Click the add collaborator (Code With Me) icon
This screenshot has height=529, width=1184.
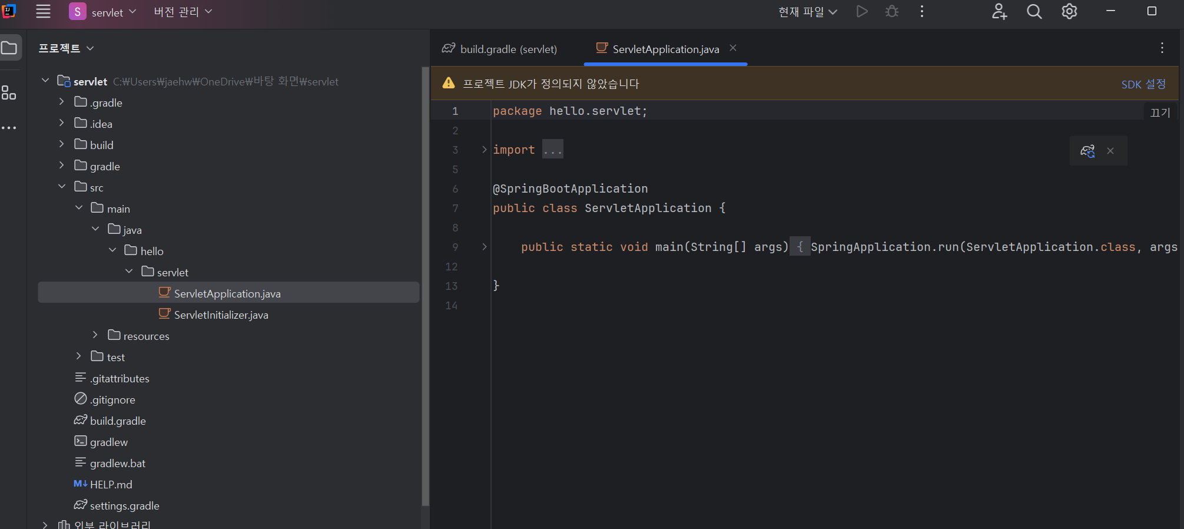point(999,11)
